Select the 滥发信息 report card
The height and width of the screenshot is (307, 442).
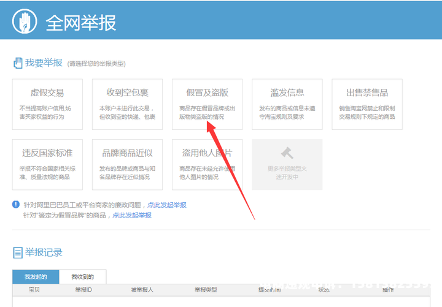pos(287,104)
